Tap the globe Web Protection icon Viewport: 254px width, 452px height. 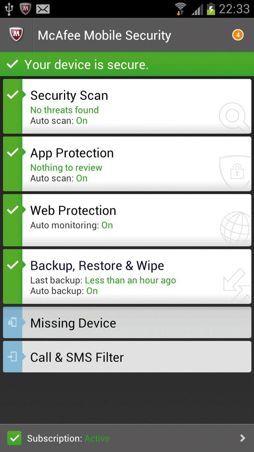tap(236, 228)
